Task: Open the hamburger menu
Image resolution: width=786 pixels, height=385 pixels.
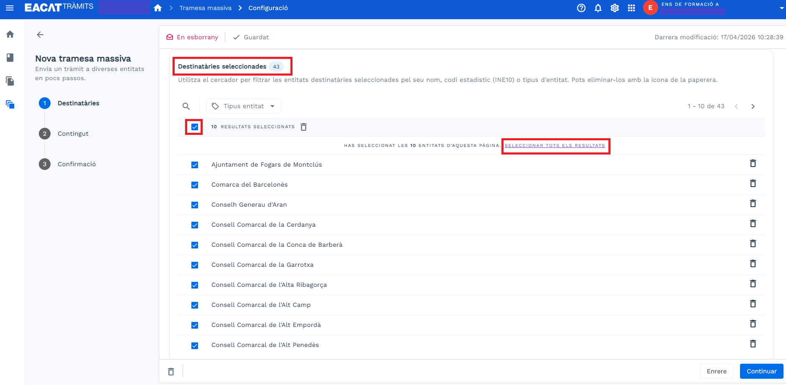Action: (10, 8)
